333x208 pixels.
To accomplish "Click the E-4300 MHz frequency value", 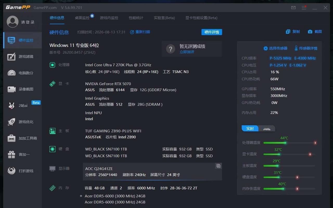I will pyautogui.click(x=305, y=58).
